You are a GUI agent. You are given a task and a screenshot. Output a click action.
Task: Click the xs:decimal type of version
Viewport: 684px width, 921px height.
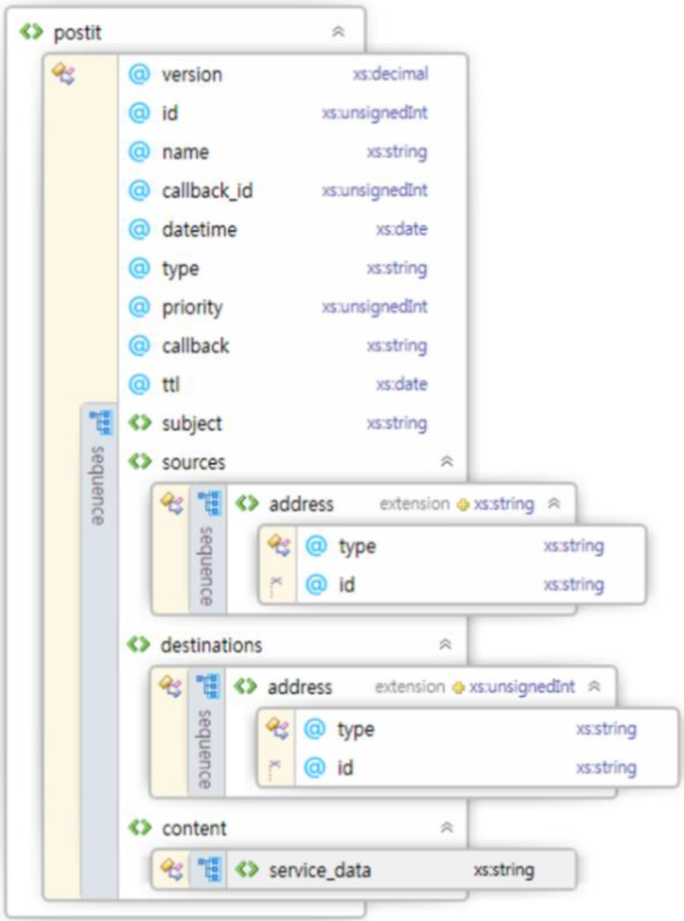coord(391,74)
